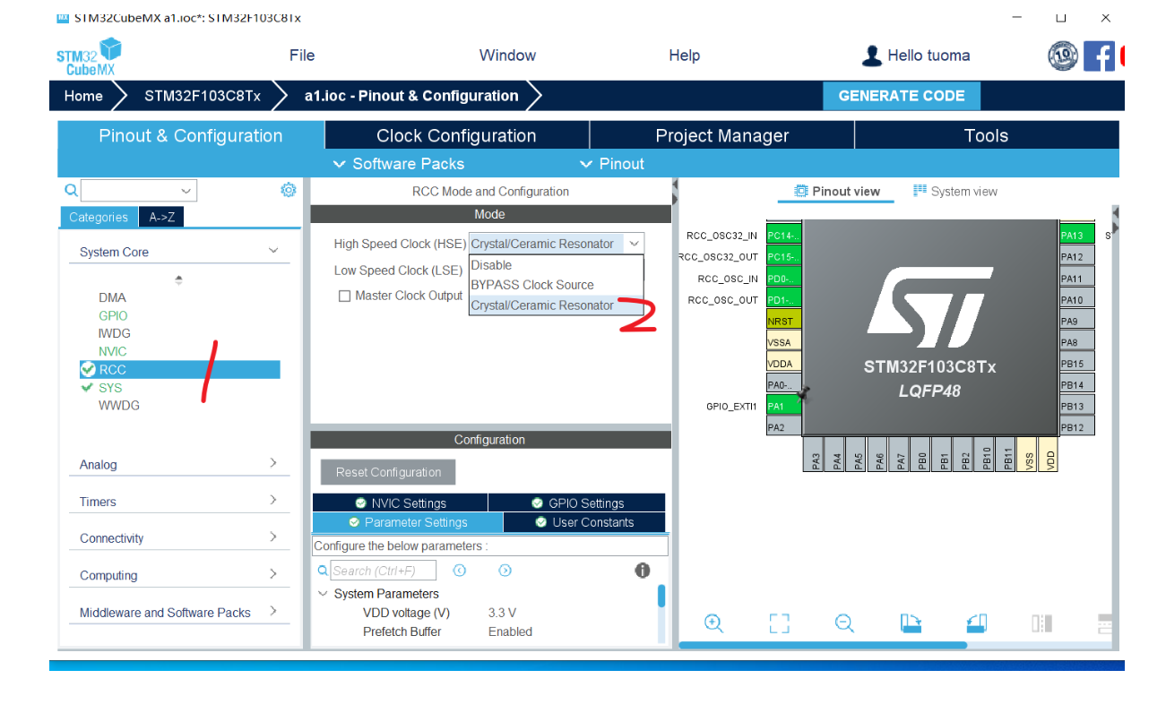This screenshot has width=1166, height=713.
Task: Click the parameter list vertical scrollbar
Action: click(661, 597)
